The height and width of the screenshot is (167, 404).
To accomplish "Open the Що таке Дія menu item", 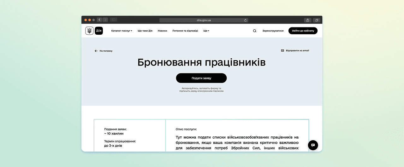I will 145,31.
